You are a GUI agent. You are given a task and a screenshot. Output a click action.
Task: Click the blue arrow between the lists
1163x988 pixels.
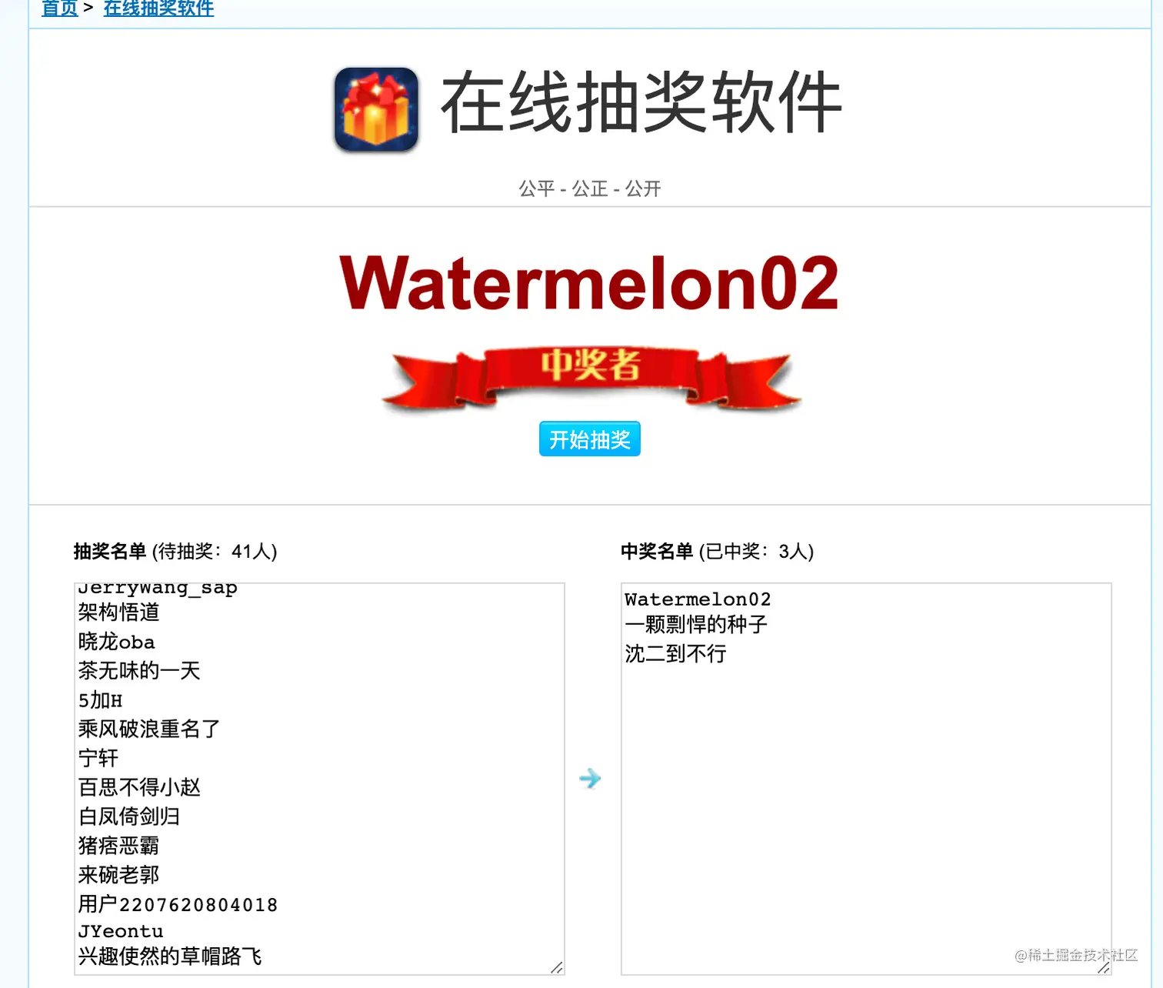tap(590, 779)
